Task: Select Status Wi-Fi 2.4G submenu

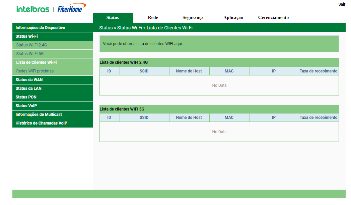Action: (53, 45)
